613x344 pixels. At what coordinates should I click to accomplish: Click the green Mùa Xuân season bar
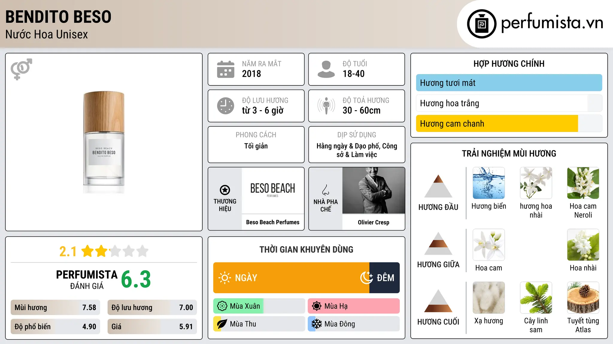[259, 306]
